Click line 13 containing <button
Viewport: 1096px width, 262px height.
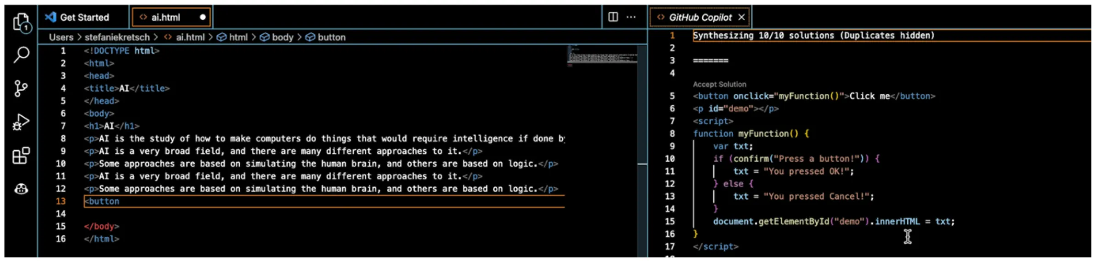tap(324, 201)
